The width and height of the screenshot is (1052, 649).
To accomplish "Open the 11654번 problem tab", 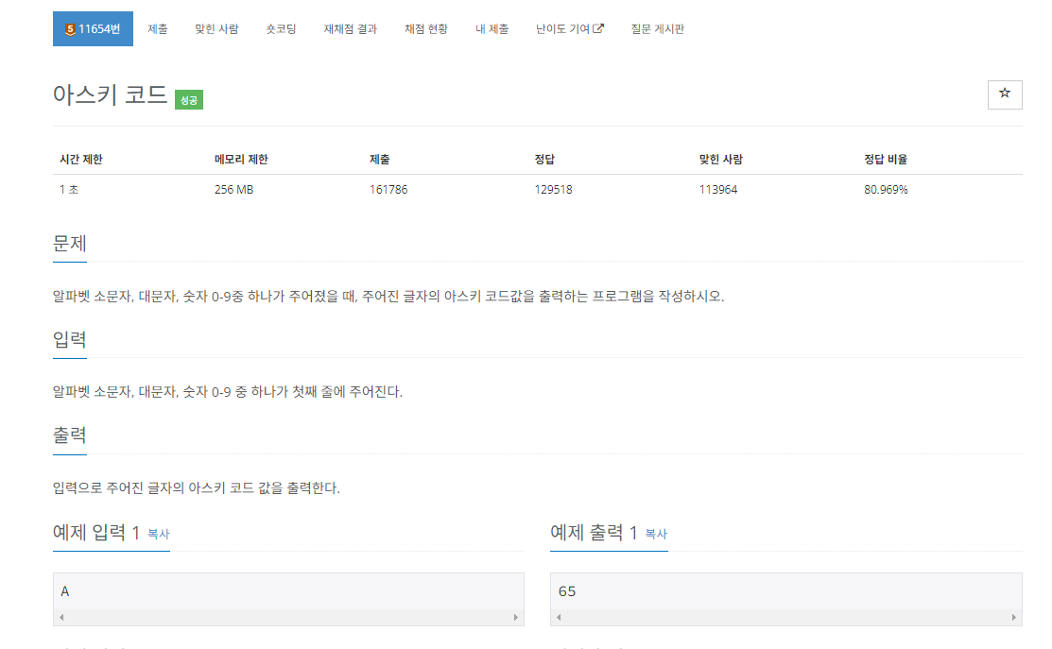I will 93,29.
